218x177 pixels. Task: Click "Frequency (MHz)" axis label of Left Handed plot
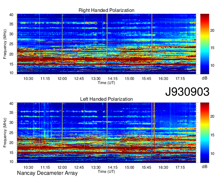[x=5, y=133]
